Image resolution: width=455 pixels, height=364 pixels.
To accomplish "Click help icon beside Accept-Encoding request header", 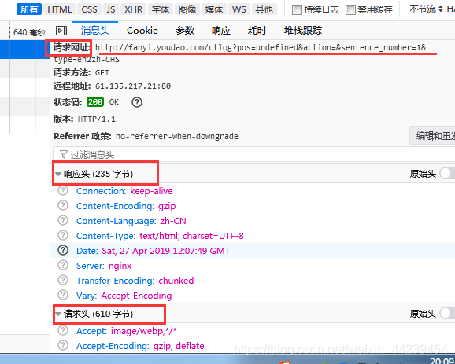I will point(63,345).
